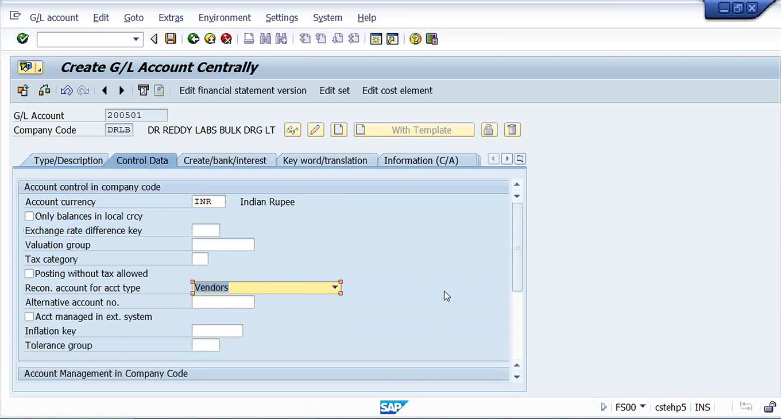Go to Last Page using toolbar icon
Viewport: 781px width, 419px height.
(x=354, y=39)
